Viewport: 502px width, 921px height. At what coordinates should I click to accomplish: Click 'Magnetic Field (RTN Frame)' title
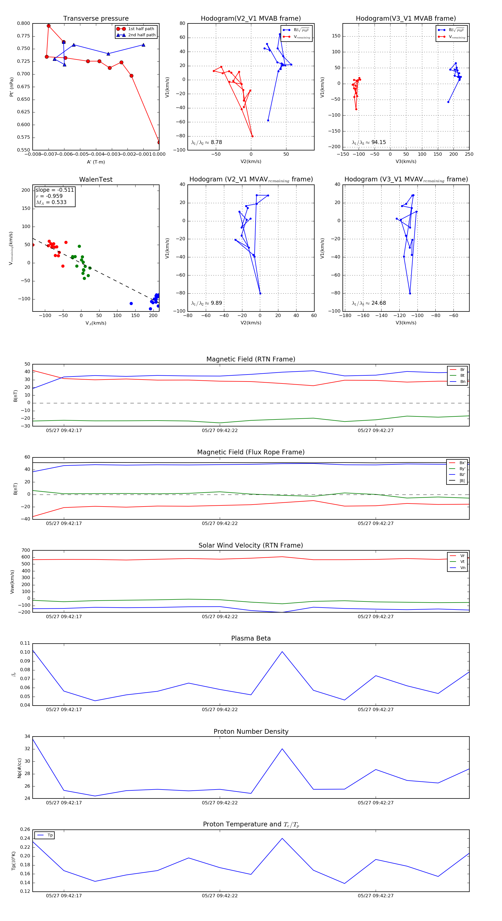251,359
